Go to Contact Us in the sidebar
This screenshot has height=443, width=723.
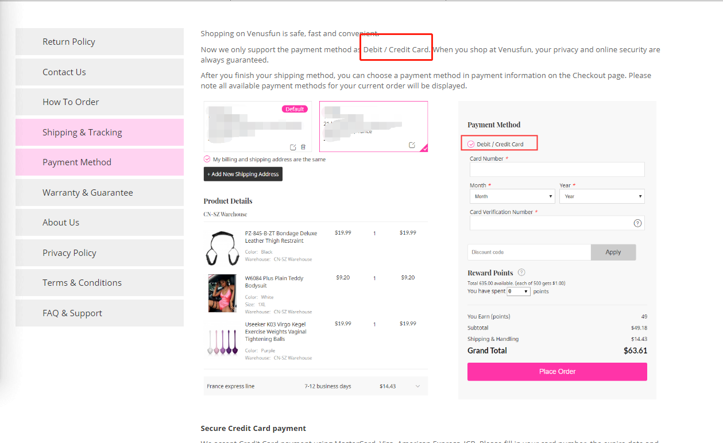point(99,72)
